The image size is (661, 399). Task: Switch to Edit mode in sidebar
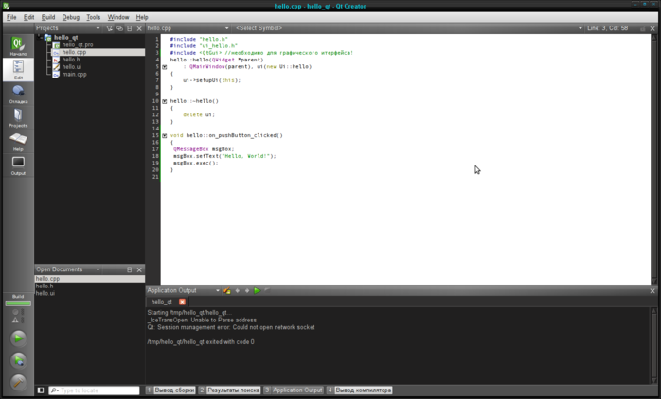18,69
